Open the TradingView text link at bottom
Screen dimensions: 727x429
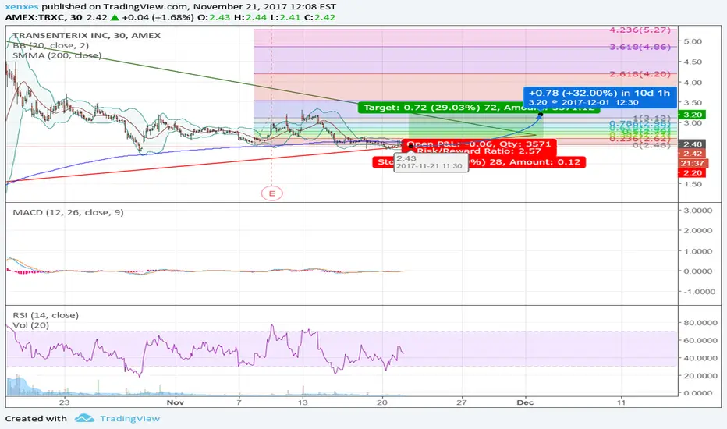click(129, 418)
